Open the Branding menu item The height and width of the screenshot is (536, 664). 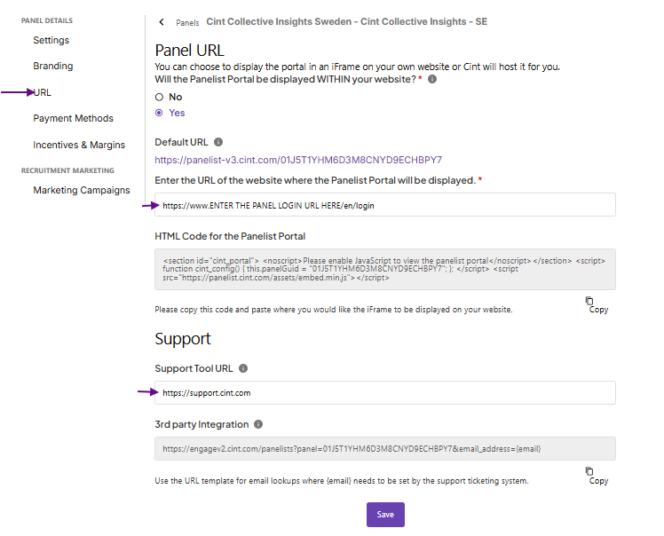click(53, 66)
